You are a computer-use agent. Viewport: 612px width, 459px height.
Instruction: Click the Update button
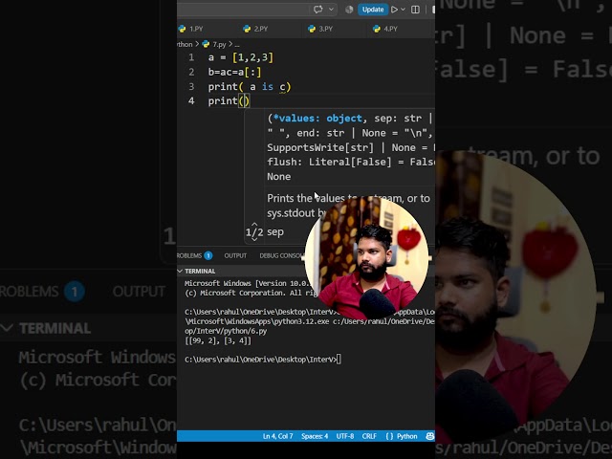373,10
